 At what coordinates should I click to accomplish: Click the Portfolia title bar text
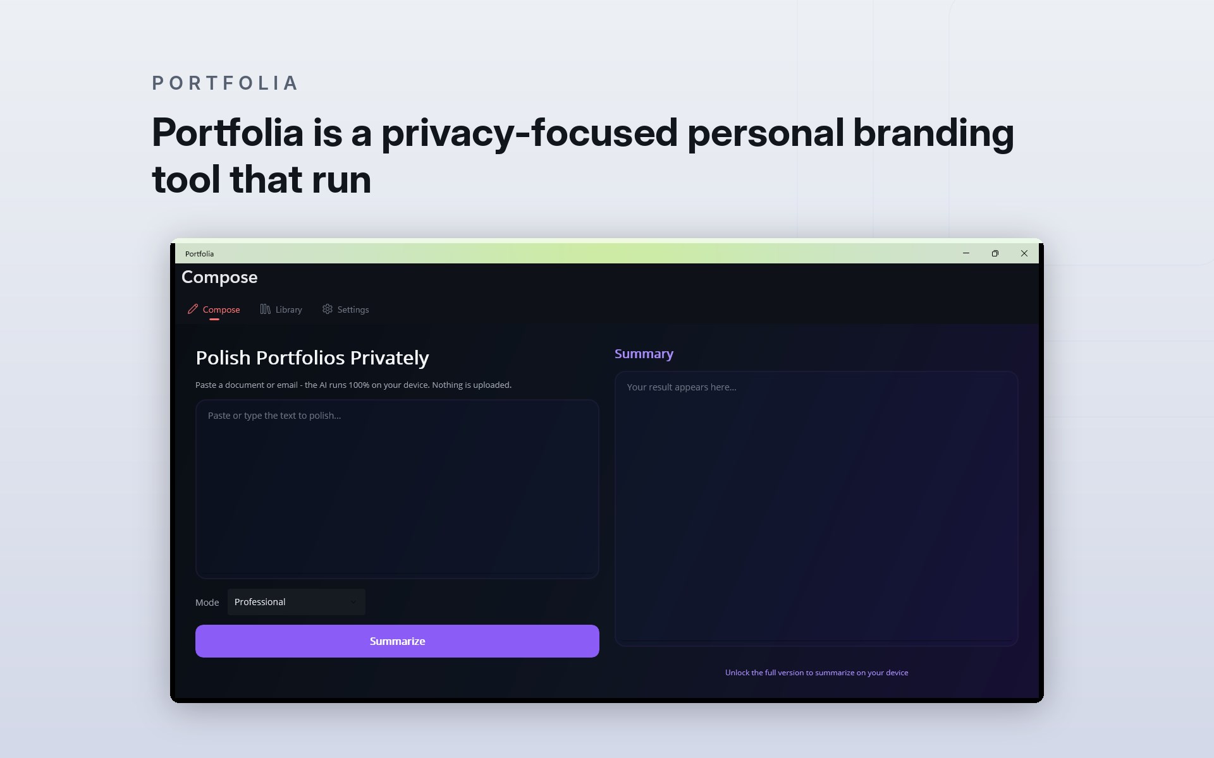(x=199, y=254)
